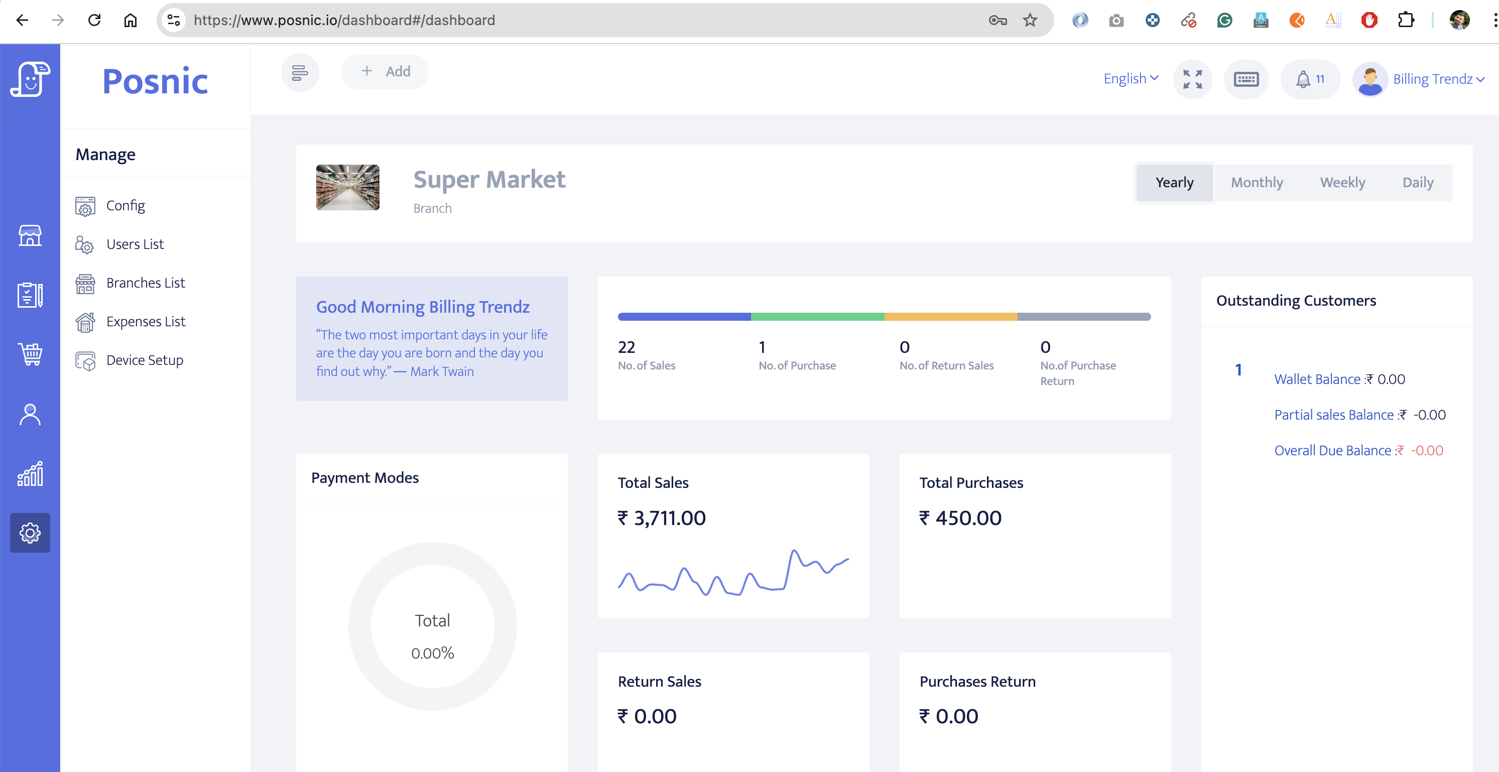Switch dashboard period to Monthly
Screen dimensions: 1499x772
pos(1257,183)
